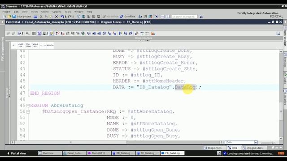Image resolution: width=287 pixels, height=161 pixels.
Task: Open the zoom level dropdown showing 200%
Action: [x=256, y=142]
